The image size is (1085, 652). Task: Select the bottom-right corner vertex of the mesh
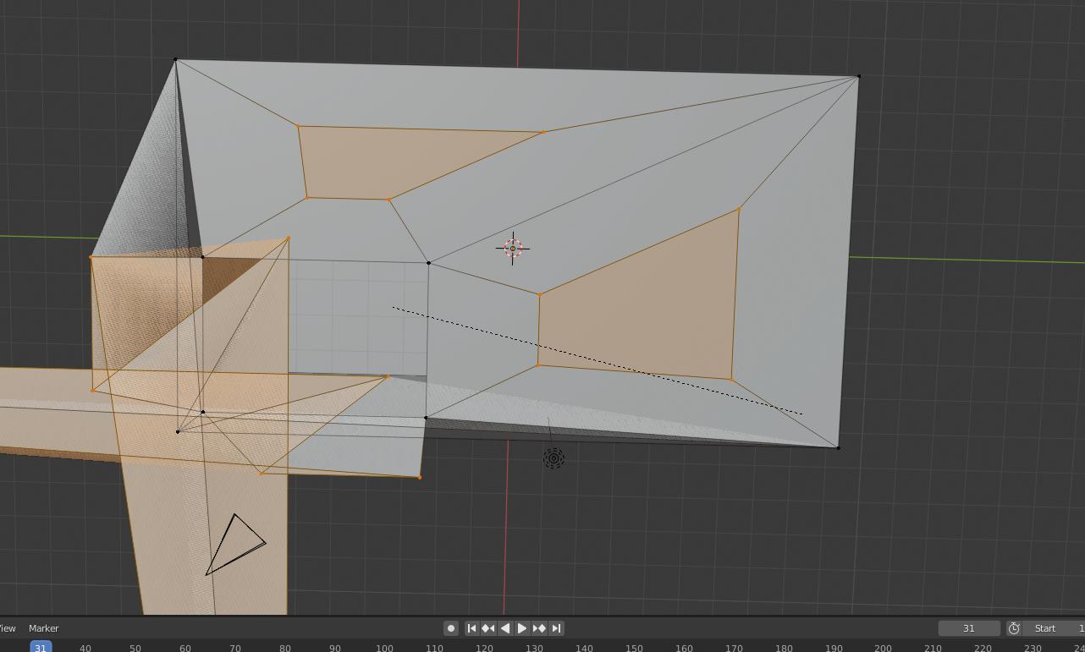click(x=839, y=447)
